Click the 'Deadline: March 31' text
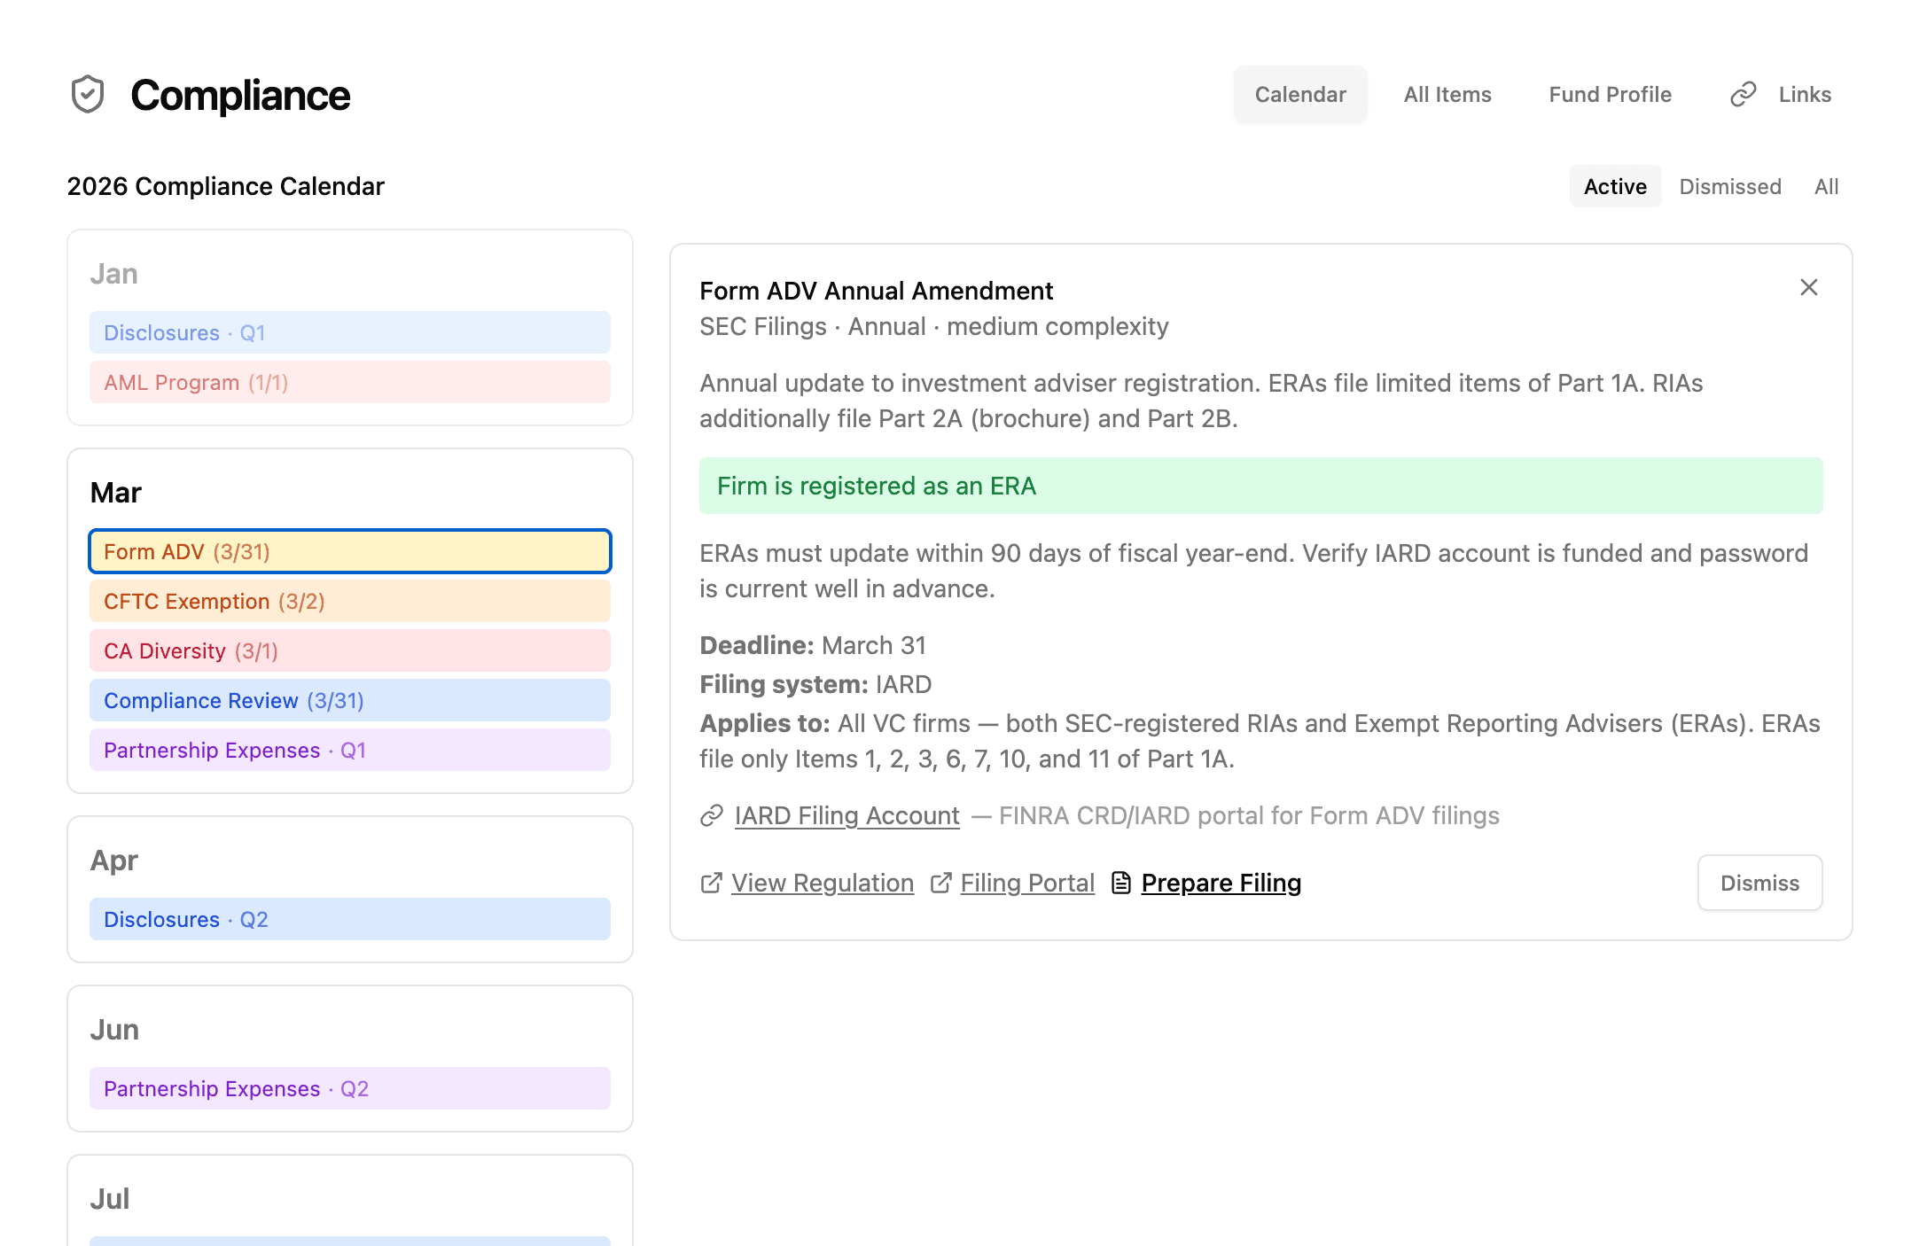The width and height of the screenshot is (1927, 1246). (813, 645)
